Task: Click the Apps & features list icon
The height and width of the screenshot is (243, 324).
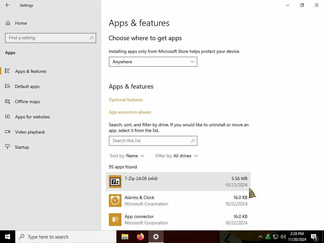Action: click(8, 71)
